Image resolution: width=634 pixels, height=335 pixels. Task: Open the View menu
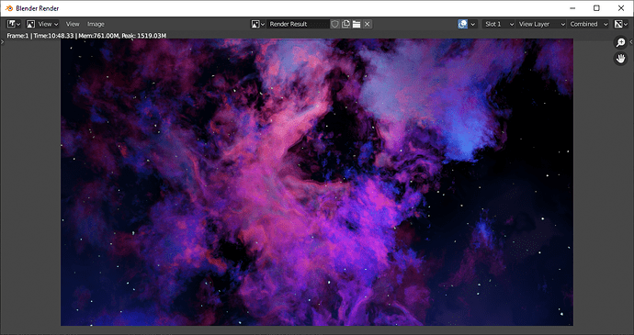pos(73,24)
